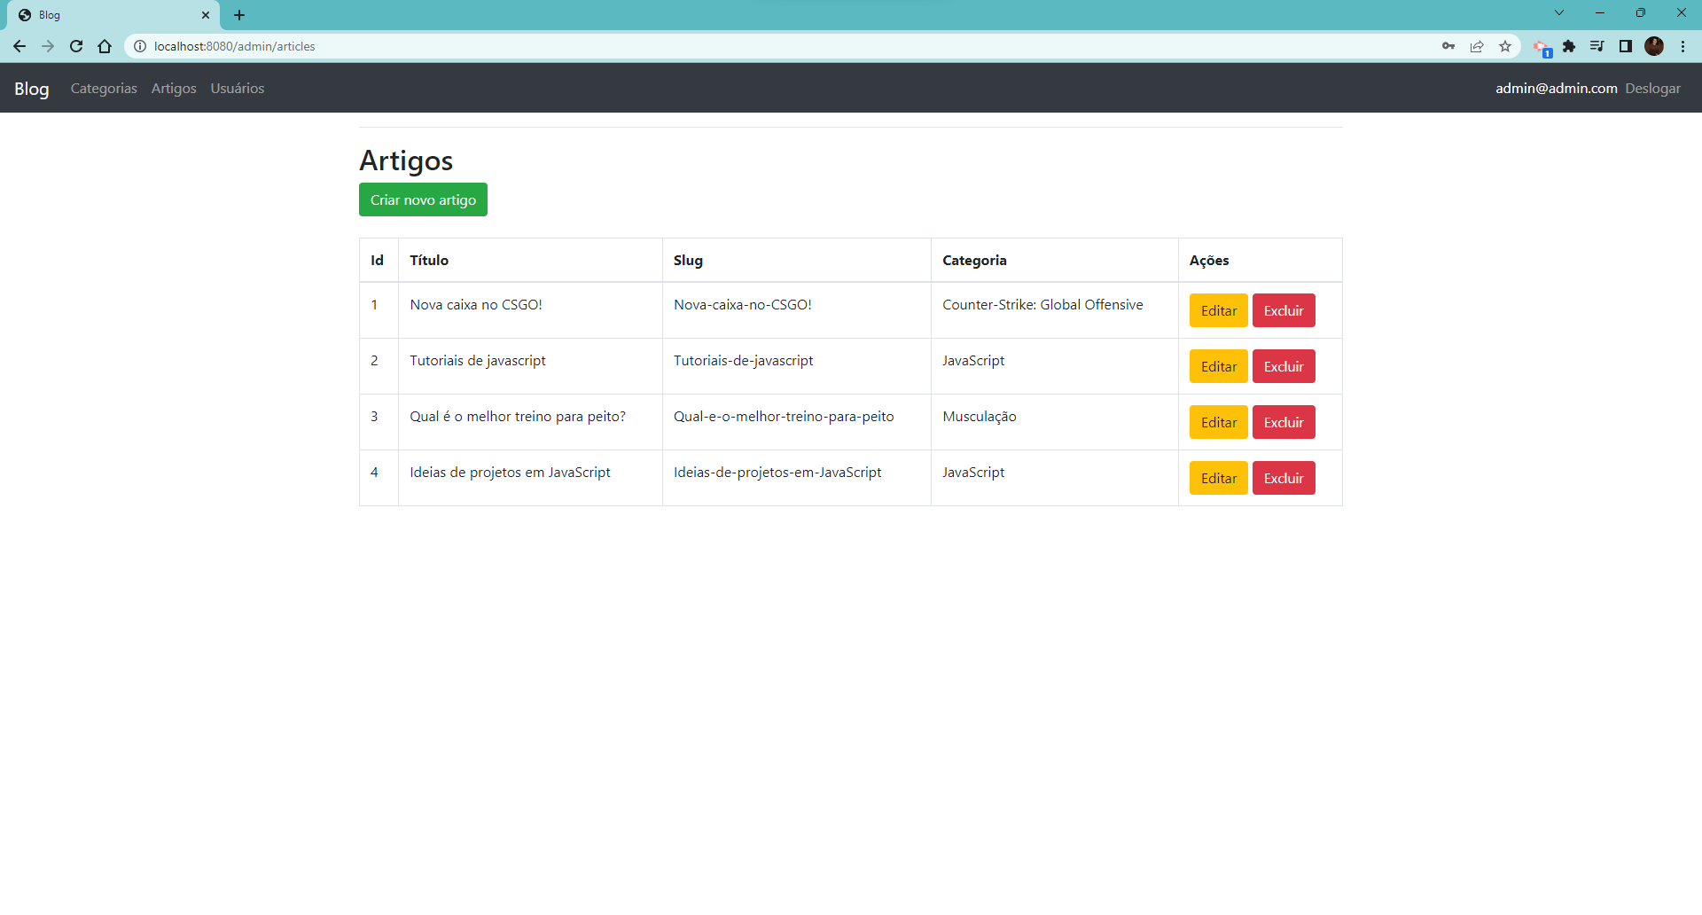This screenshot has width=1702, height=915.
Task: Open Chrome's saved passwords key icon
Action: point(1448,46)
